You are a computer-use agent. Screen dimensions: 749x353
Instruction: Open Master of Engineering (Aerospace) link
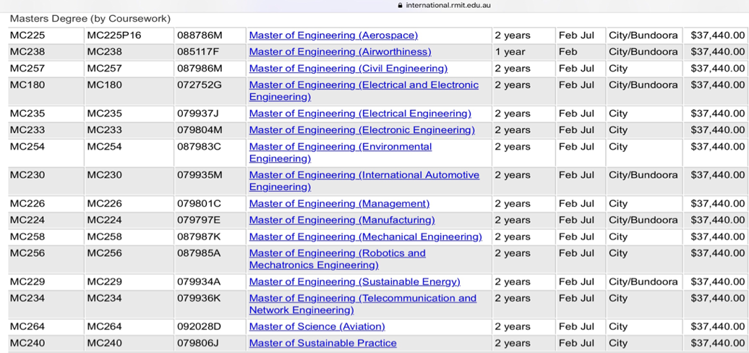(333, 35)
